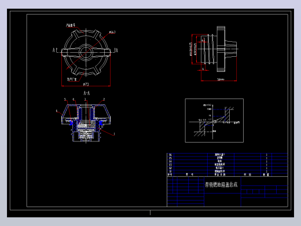This screenshot has height=226, width=301.
Task: Click balloon number 2 in the section view
Action: pos(104,99)
